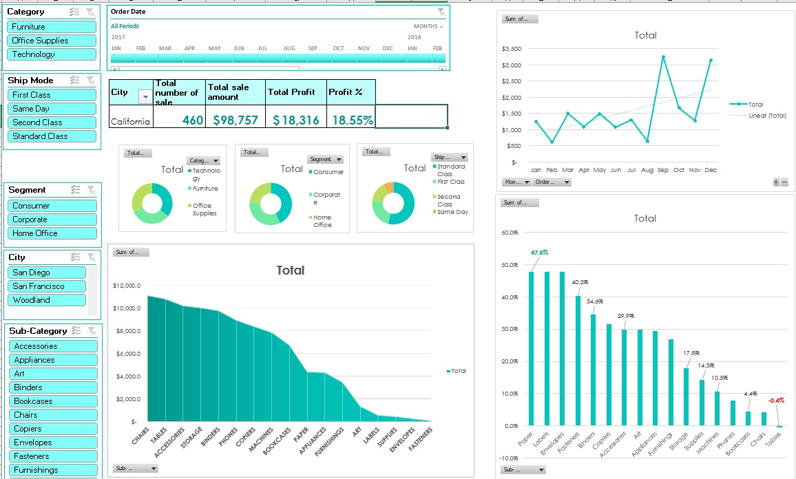Select the $98,757 total sale amount cell
796x479 pixels.
(x=235, y=120)
